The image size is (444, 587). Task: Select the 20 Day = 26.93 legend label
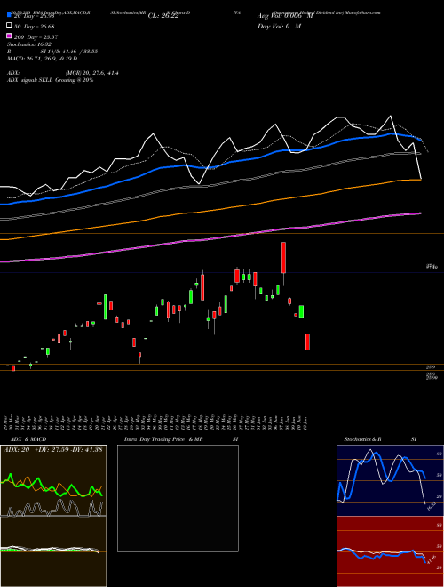[34, 16]
